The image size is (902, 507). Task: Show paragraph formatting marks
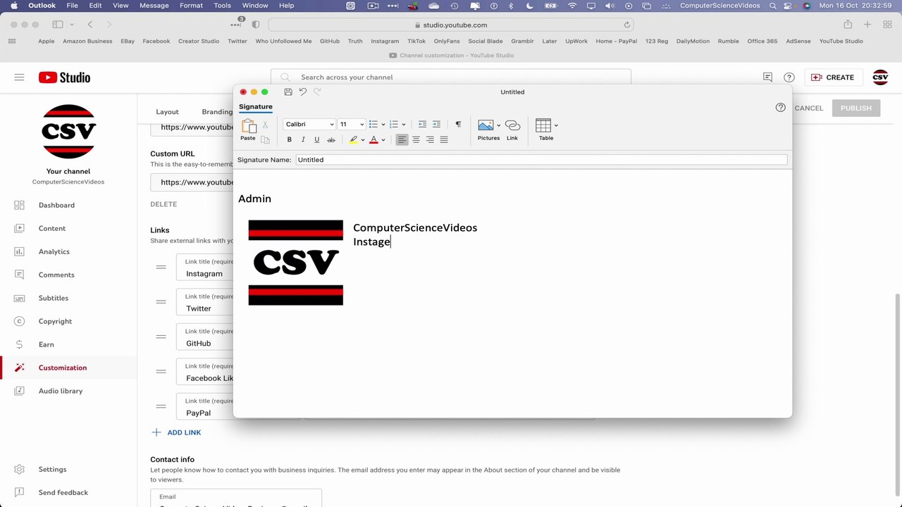458,124
